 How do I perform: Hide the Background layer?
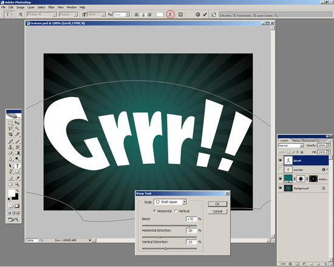281,188
